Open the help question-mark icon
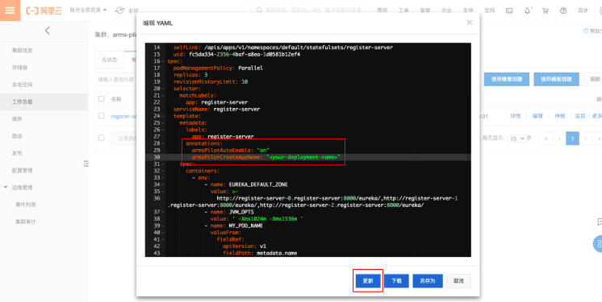This screenshot has width=602, height=302. click(x=563, y=10)
